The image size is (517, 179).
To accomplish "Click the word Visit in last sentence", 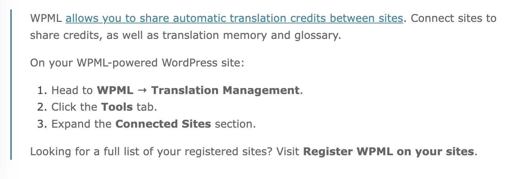I will click(x=288, y=152).
